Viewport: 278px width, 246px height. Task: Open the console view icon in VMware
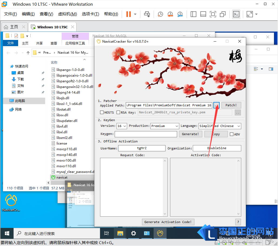tap(236, 14)
